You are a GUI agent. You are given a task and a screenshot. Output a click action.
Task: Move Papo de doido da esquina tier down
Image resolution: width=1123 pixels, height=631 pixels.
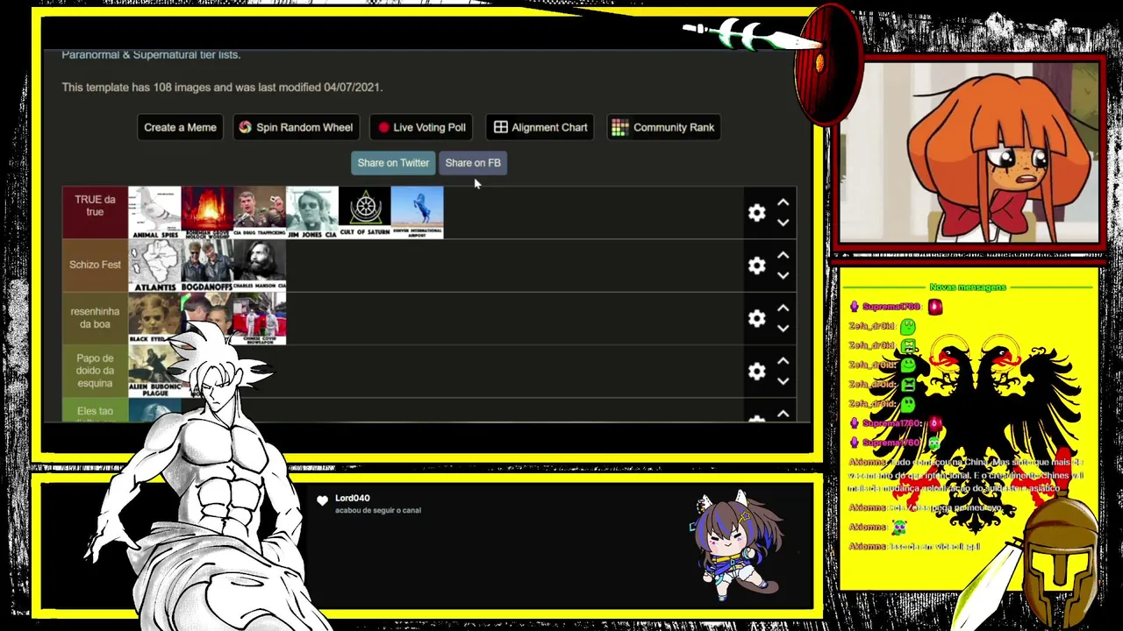[x=783, y=380]
